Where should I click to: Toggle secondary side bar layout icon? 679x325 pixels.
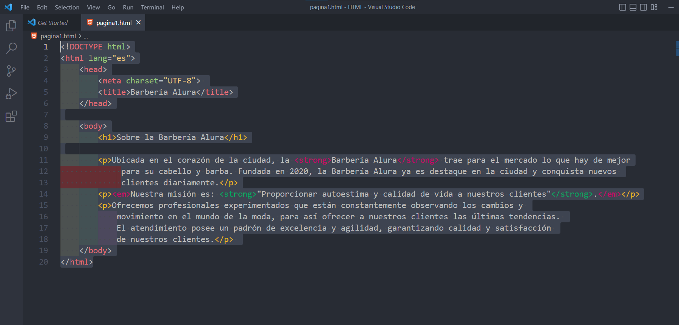coord(644,7)
